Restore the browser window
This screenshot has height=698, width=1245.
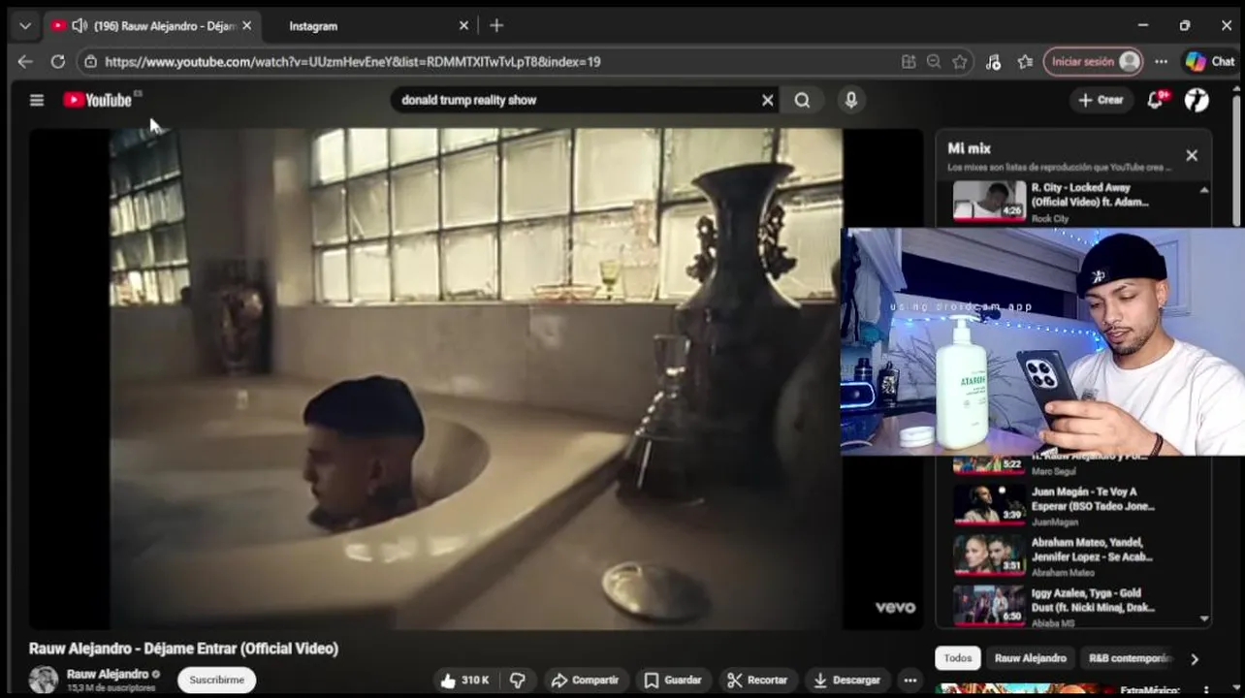(1184, 25)
